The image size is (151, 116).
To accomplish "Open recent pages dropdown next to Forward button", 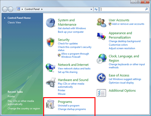I will [x=15, y=9].
